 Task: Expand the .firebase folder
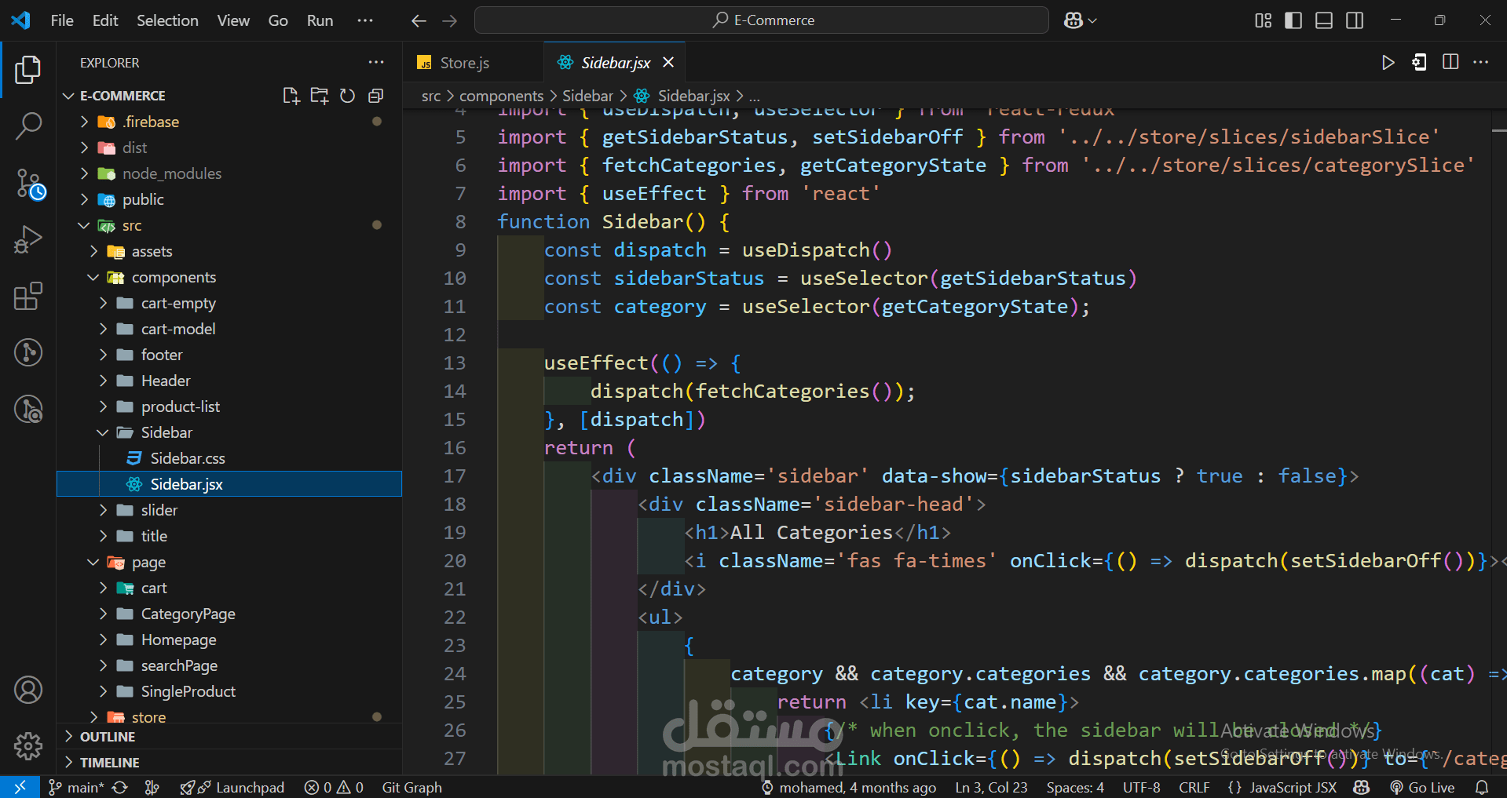(229, 122)
